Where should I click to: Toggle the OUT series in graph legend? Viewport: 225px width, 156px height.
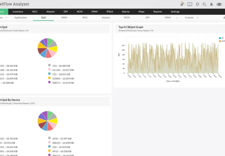coord(222,41)
